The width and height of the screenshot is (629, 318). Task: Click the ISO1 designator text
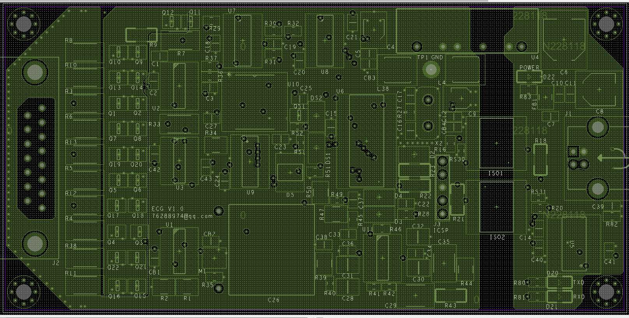click(x=495, y=173)
